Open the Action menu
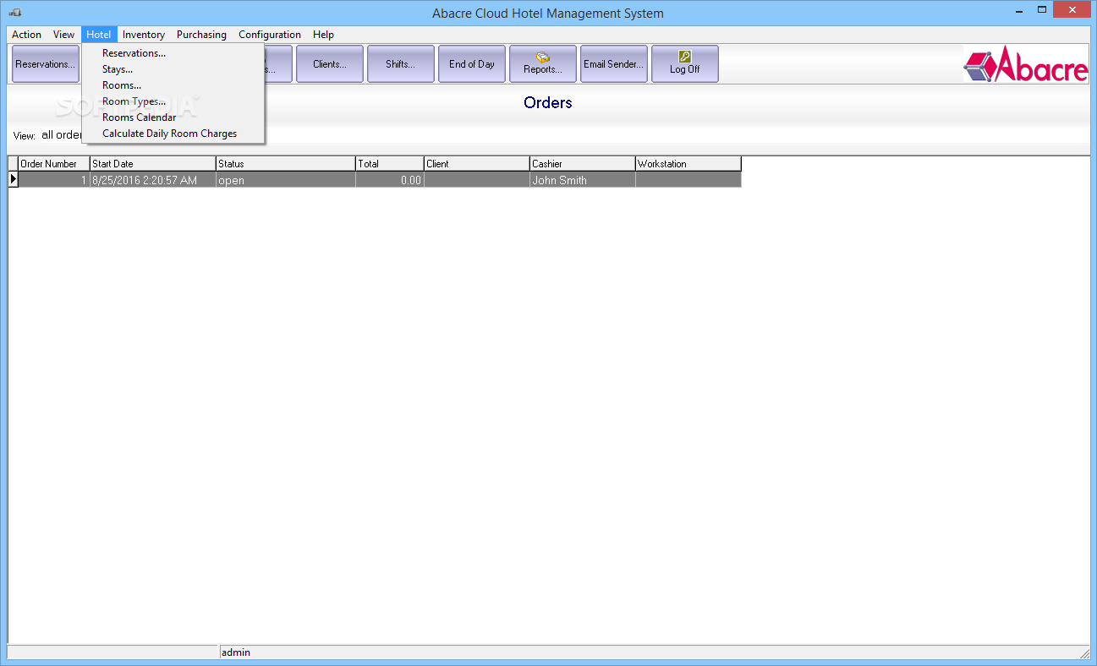This screenshot has height=666, width=1097. [26, 35]
